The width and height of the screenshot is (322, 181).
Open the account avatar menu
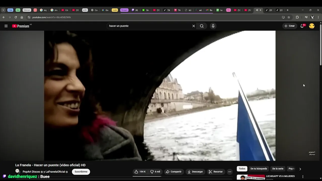(x=312, y=26)
